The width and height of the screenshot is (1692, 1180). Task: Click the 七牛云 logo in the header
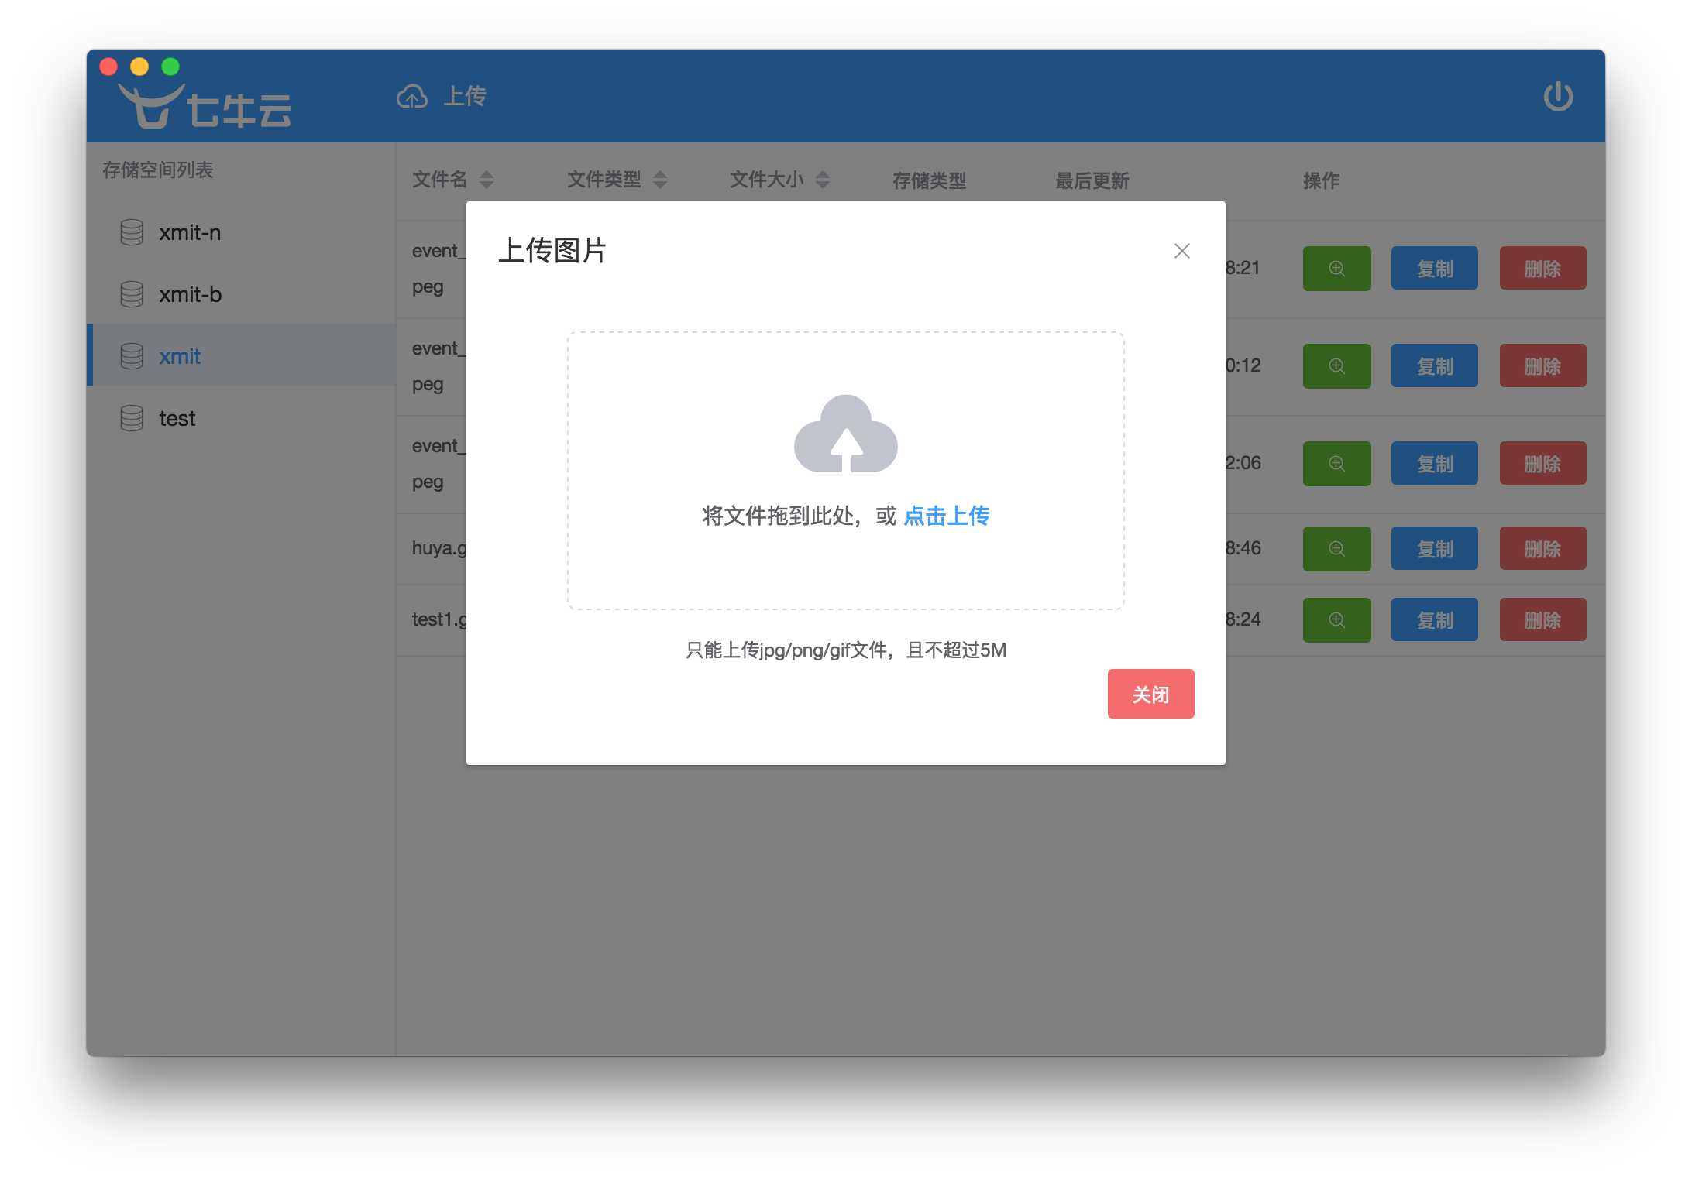(205, 107)
